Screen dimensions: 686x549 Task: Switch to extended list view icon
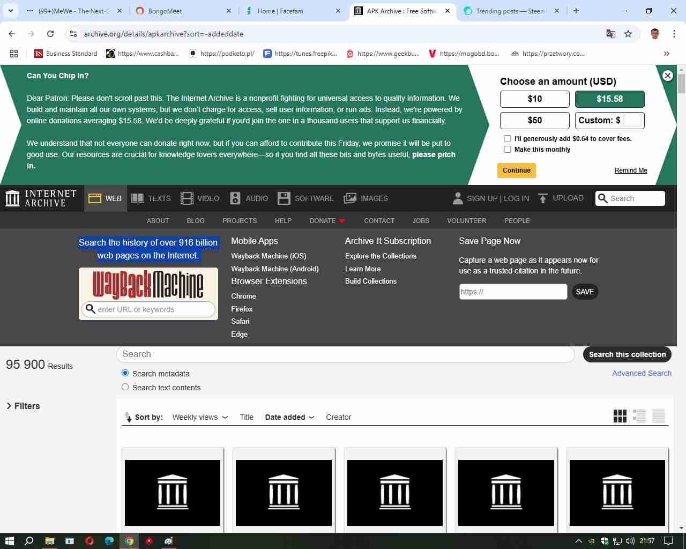point(639,416)
